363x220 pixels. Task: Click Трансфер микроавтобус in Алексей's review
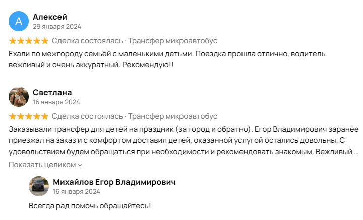pos(173,41)
